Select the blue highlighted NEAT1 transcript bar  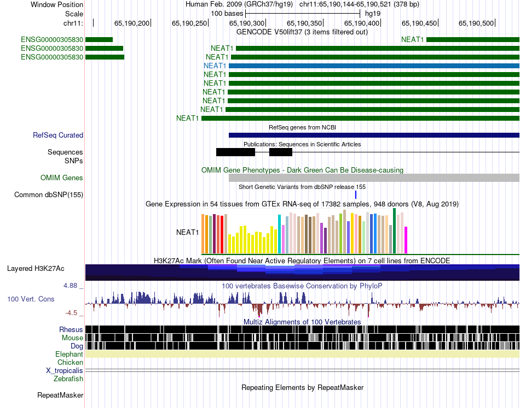pos(374,66)
